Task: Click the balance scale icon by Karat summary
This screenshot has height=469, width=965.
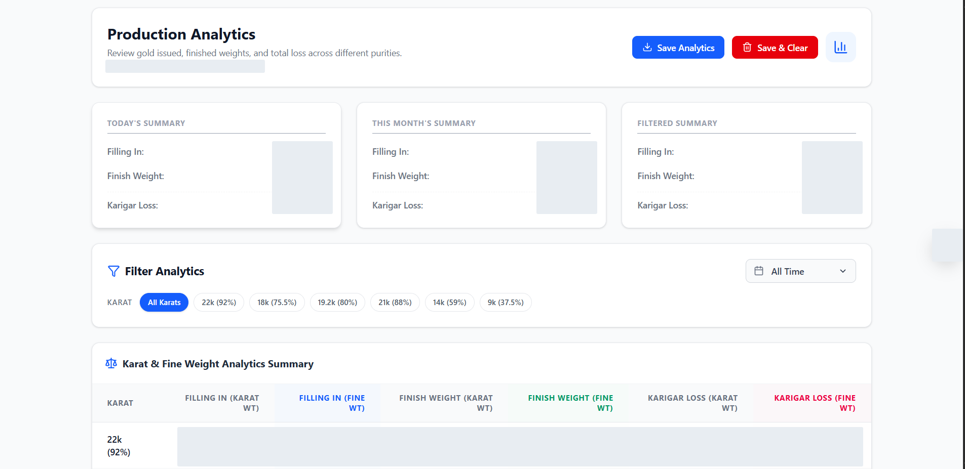Action: tap(111, 364)
